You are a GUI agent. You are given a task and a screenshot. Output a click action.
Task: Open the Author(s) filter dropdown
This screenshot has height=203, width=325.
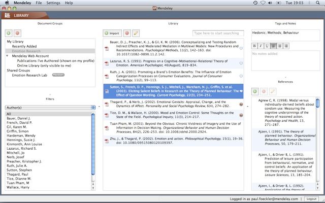(x=50, y=108)
